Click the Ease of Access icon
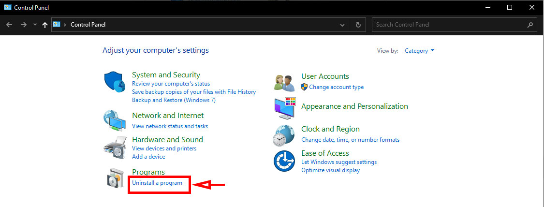This screenshot has height=207, width=544. coord(284,161)
